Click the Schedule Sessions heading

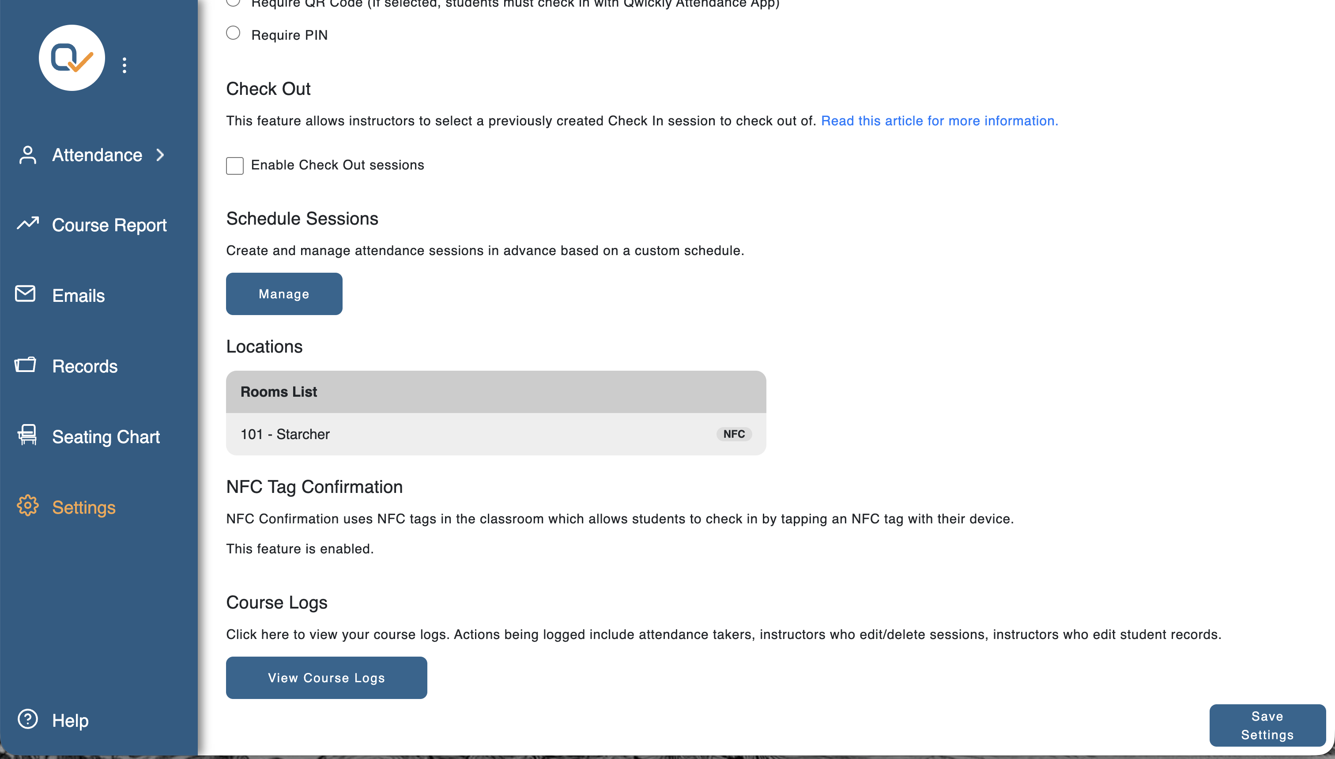[x=302, y=219]
